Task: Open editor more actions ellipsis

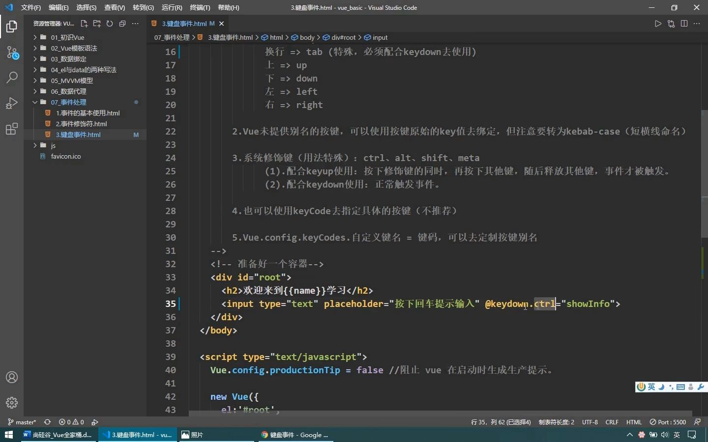Action: pyautogui.click(x=697, y=24)
